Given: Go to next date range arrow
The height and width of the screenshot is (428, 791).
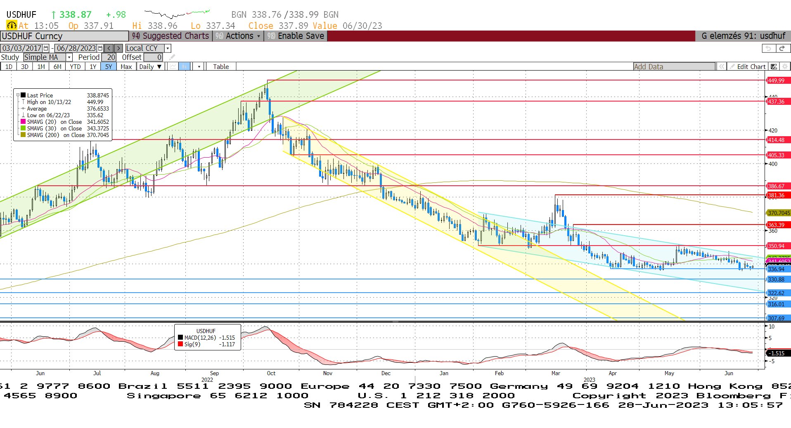Looking at the screenshot, I should 118,48.
